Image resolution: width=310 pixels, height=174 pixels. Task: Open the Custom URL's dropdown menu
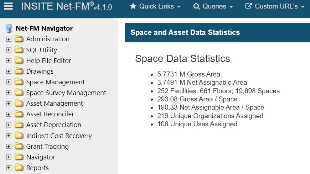(x=275, y=6)
